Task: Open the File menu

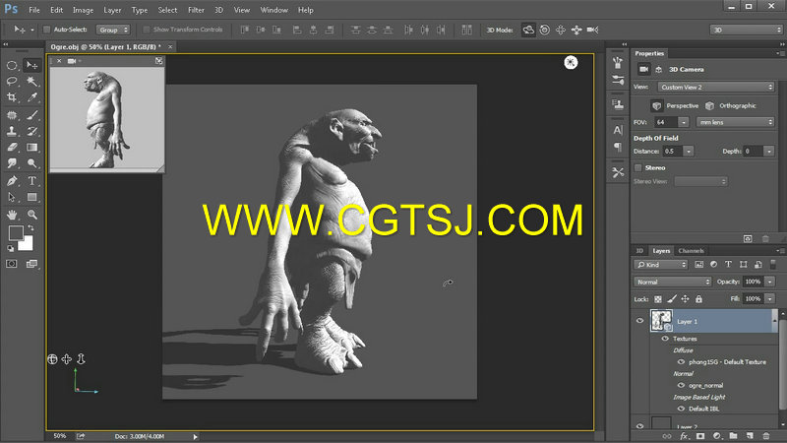Action: pyautogui.click(x=34, y=10)
